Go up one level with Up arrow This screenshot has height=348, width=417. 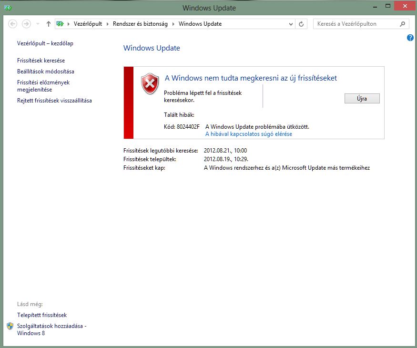tap(49, 24)
